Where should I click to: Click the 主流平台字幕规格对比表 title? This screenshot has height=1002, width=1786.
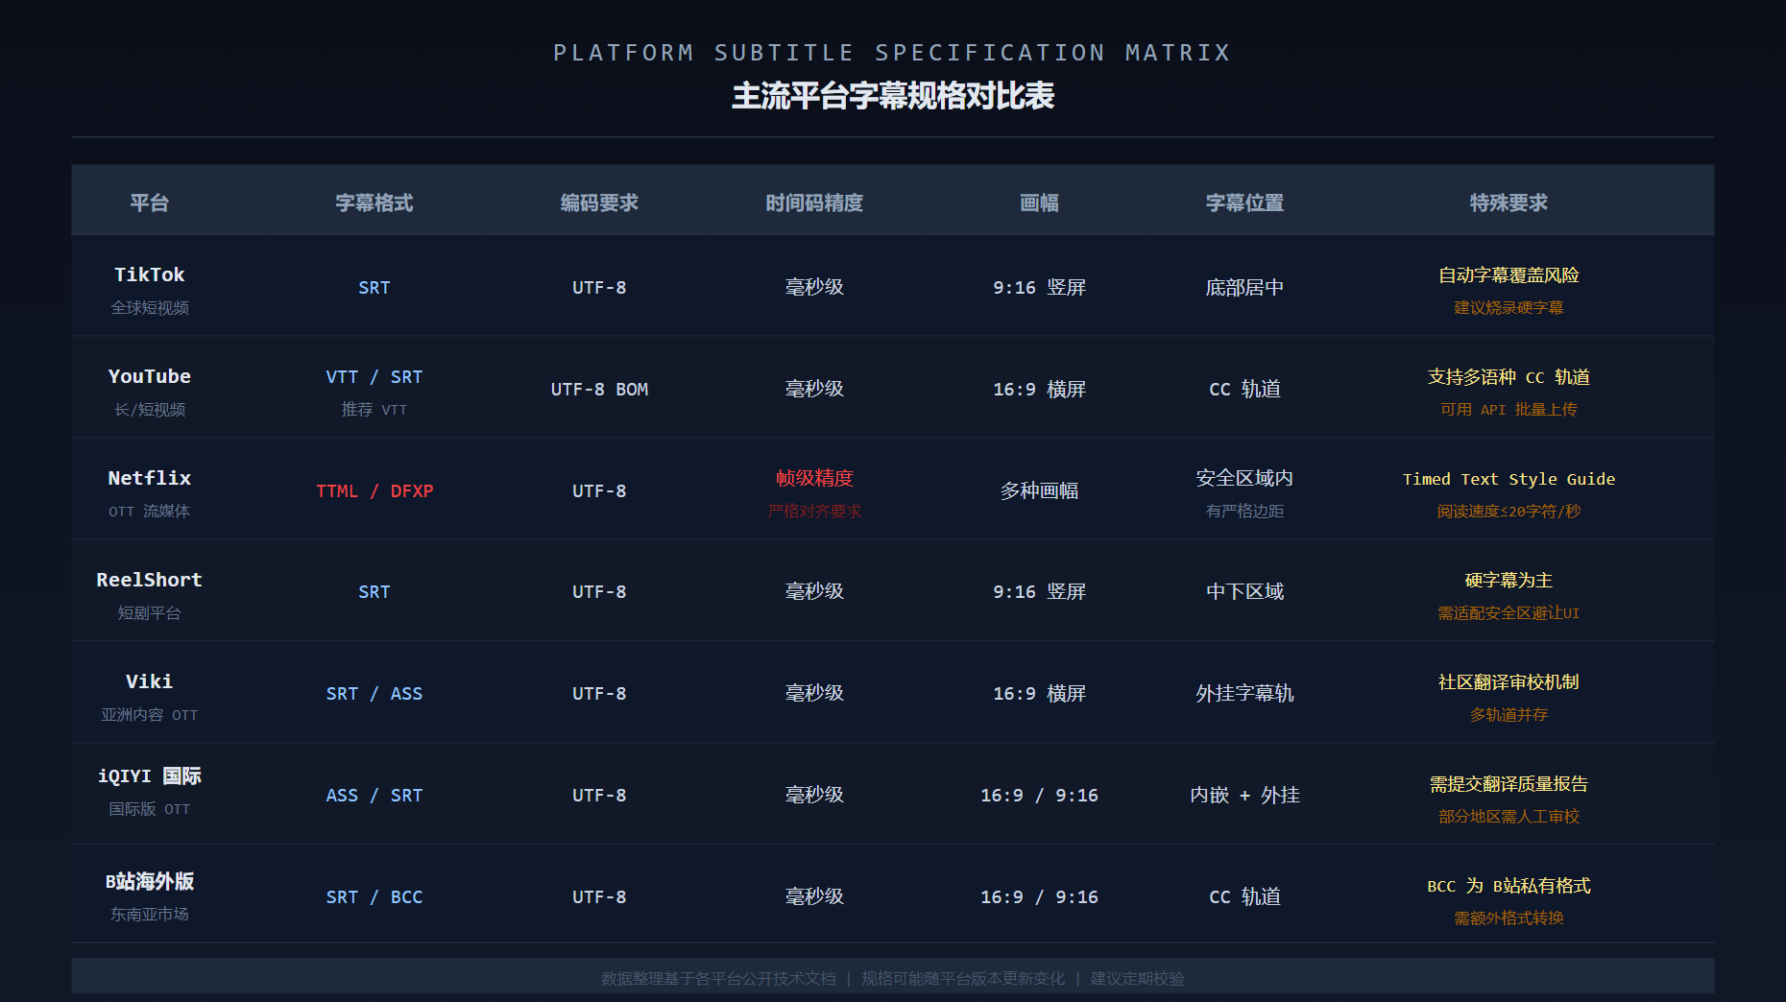(x=893, y=96)
